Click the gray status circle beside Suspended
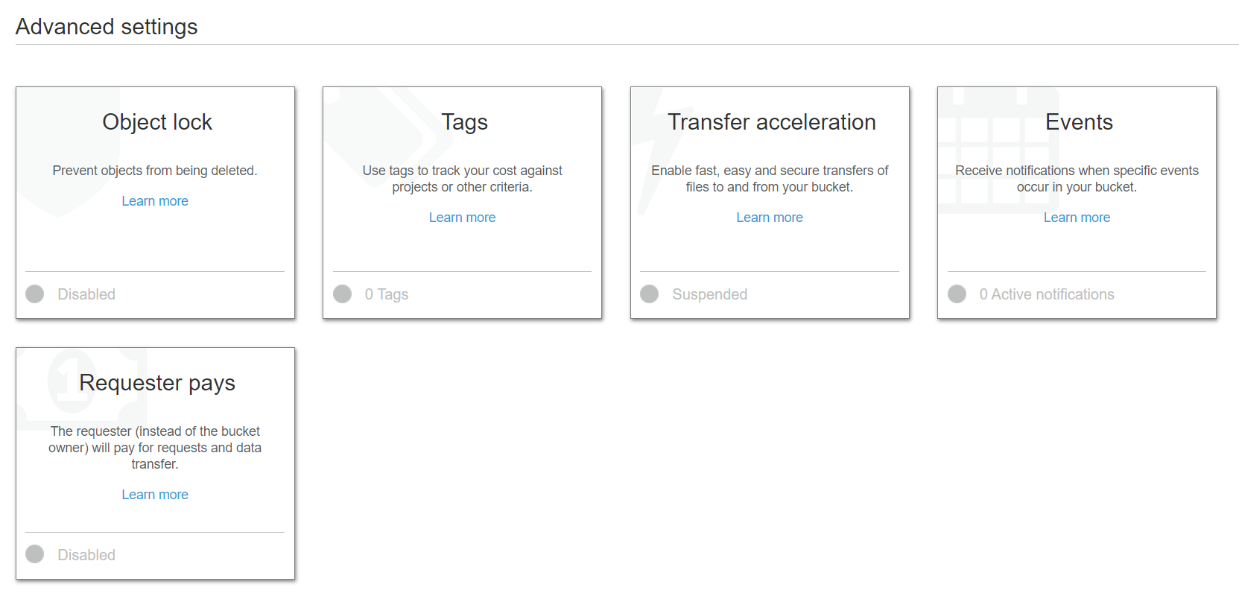Viewport: 1239px width, 599px height. click(x=650, y=294)
